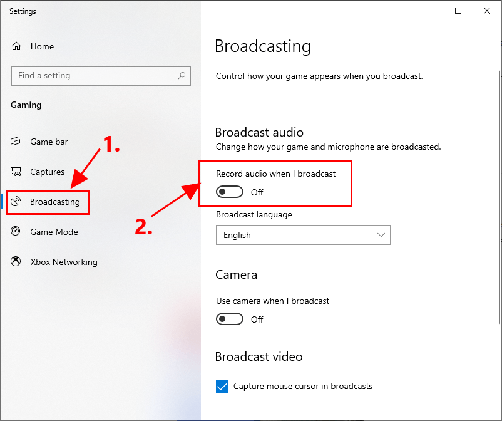Click the Broadcast audio heading
This screenshot has height=421, width=502.
(x=259, y=132)
